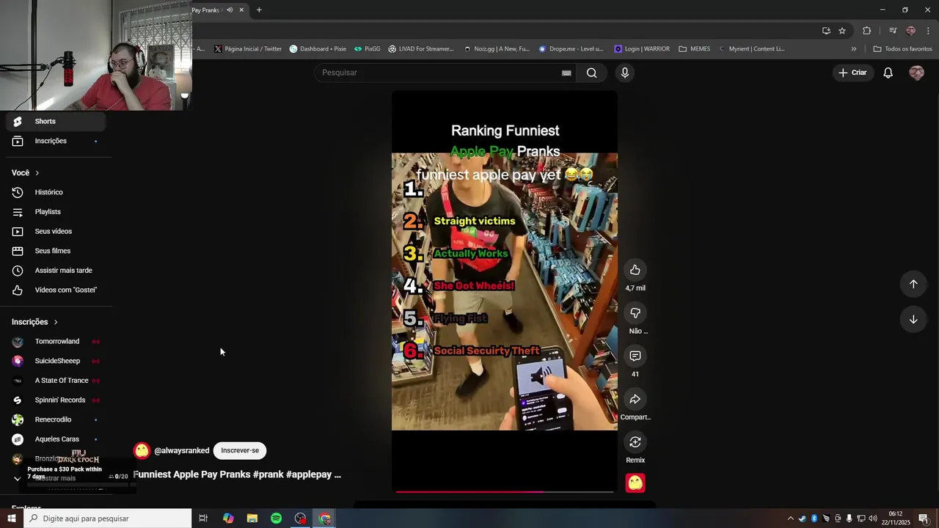Open File Explorer from the taskbar
Viewport: 939px width, 528px height.
(x=252, y=518)
